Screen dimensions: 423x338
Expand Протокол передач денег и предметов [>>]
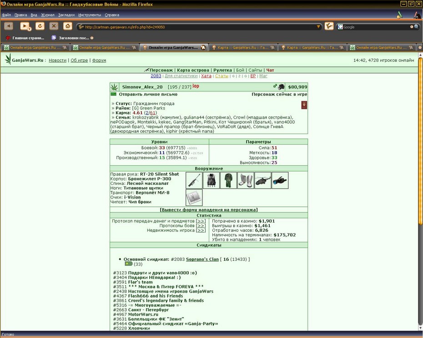201,221
